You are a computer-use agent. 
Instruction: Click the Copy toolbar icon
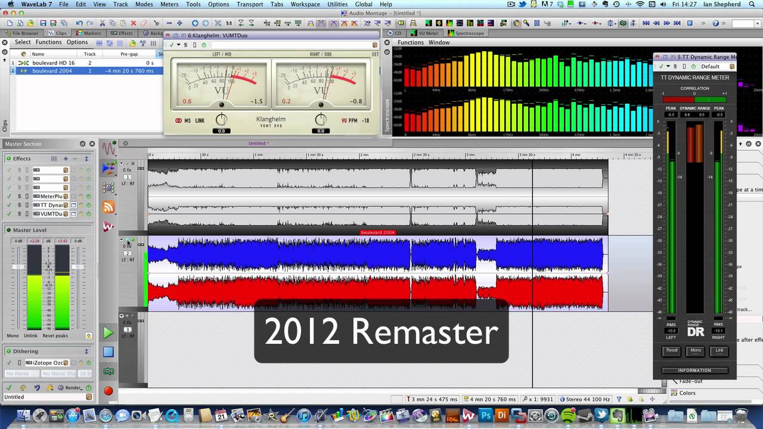coord(112,23)
